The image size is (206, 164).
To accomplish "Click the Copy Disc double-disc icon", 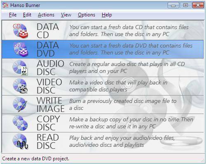I will (x=20, y=123).
